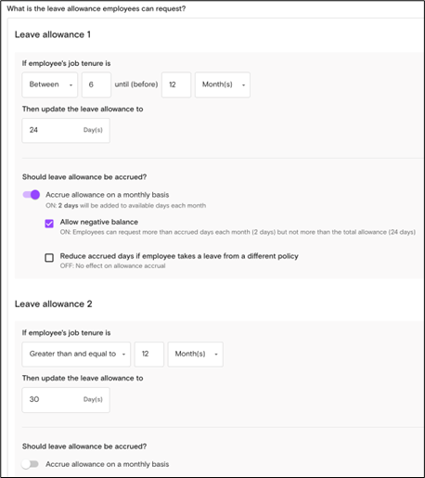The height and width of the screenshot is (478, 425).
Task: Click the "Allow negative balance" label text
Action: click(99, 222)
